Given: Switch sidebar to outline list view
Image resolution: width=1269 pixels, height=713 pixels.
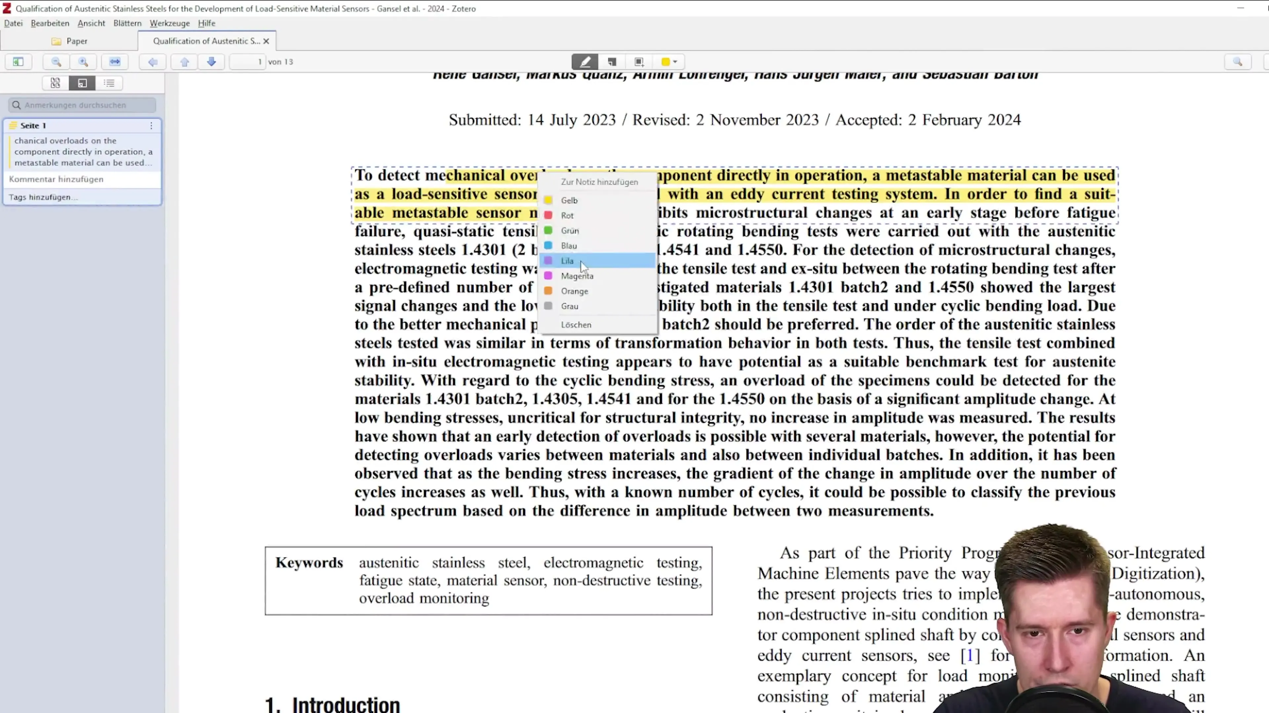Looking at the screenshot, I should point(109,83).
